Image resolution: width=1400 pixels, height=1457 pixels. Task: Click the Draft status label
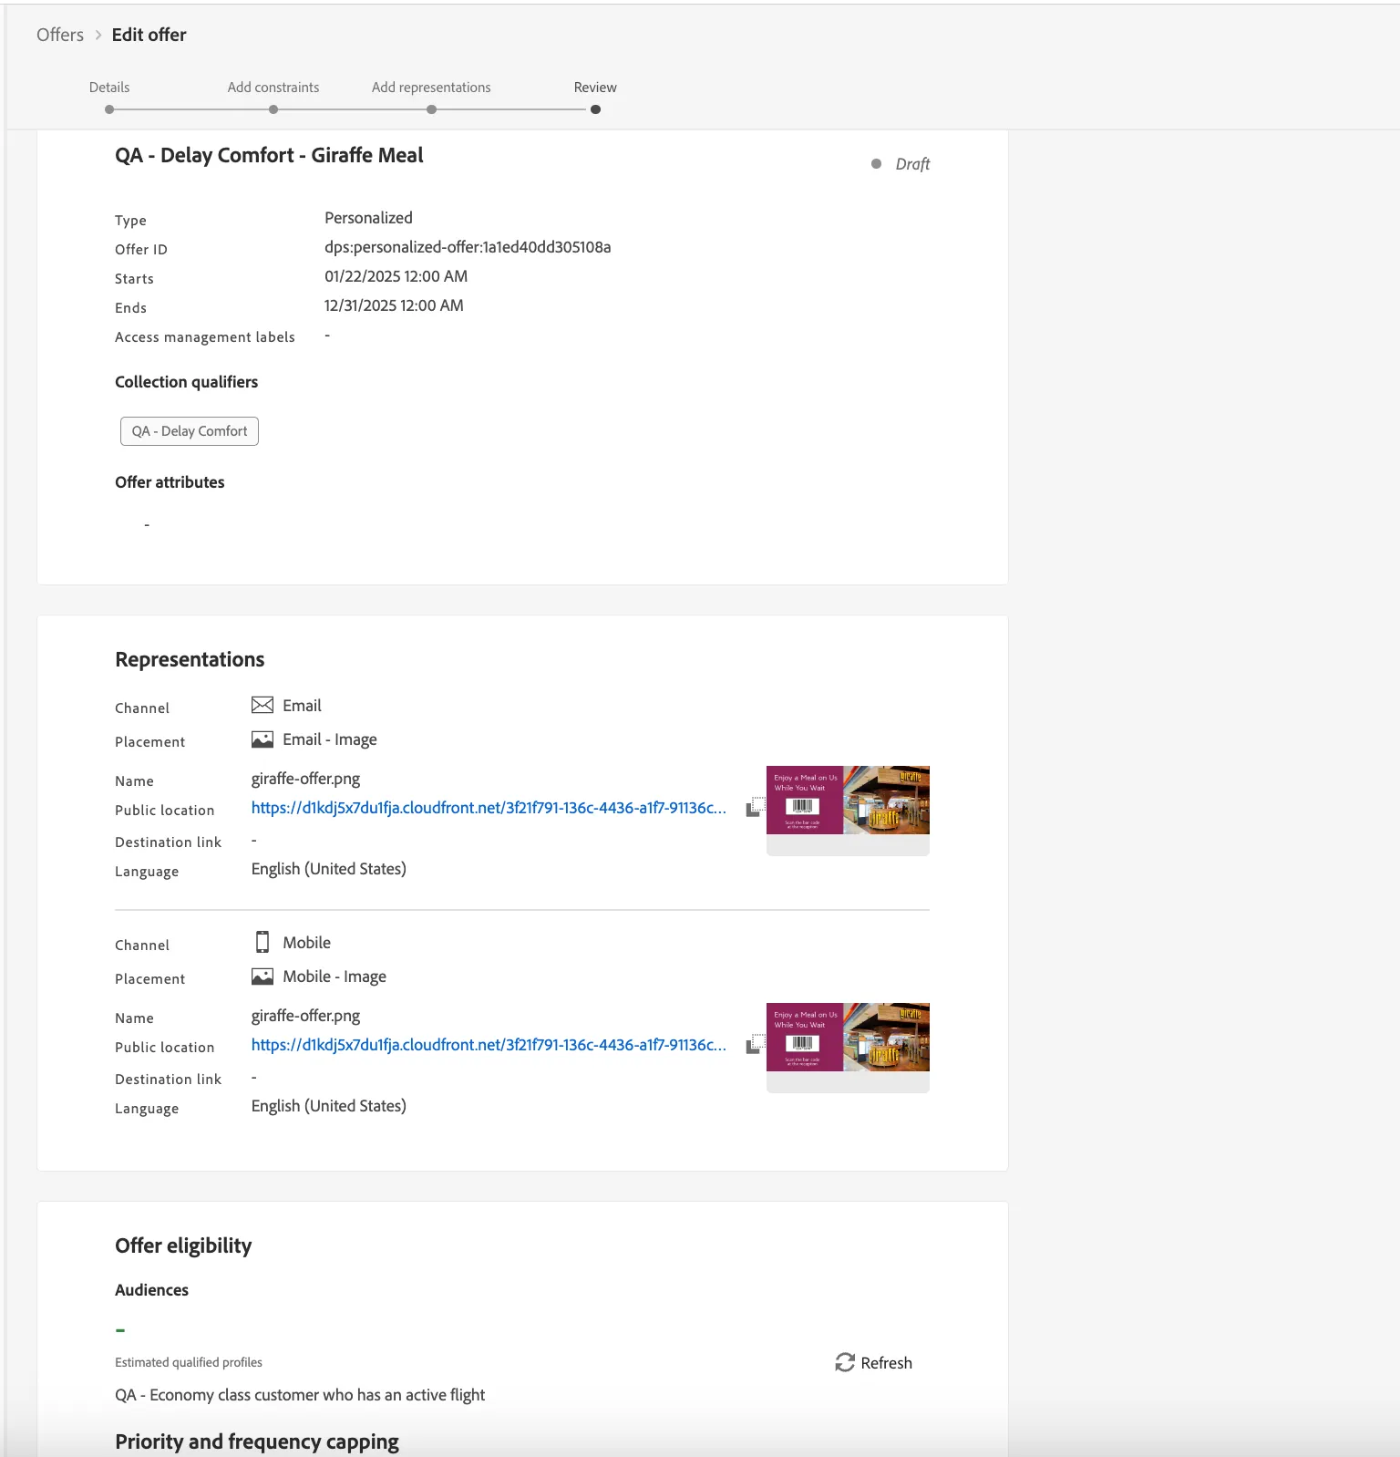(912, 164)
